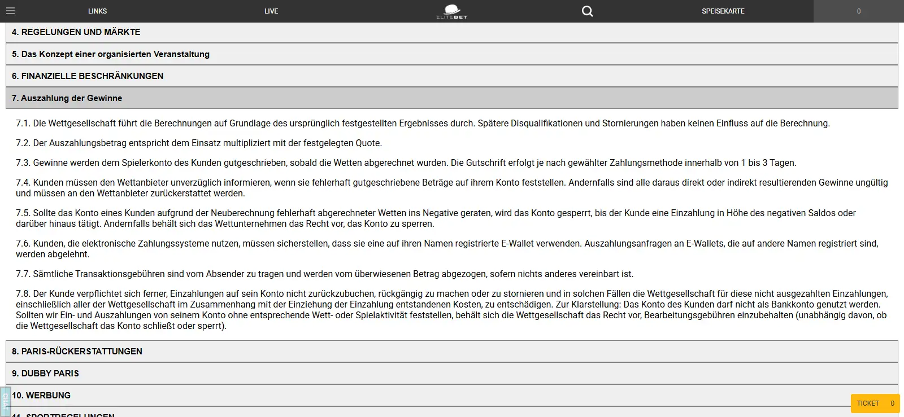Expand section 6. FINANZIELLE BESCHRÄNKUNGEN
This screenshot has height=417, width=904.
click(x=452, y=76)
